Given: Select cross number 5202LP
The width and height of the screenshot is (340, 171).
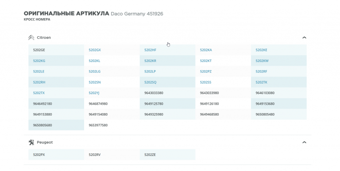Looking at the screenshot, I should [x=150, y=72].
